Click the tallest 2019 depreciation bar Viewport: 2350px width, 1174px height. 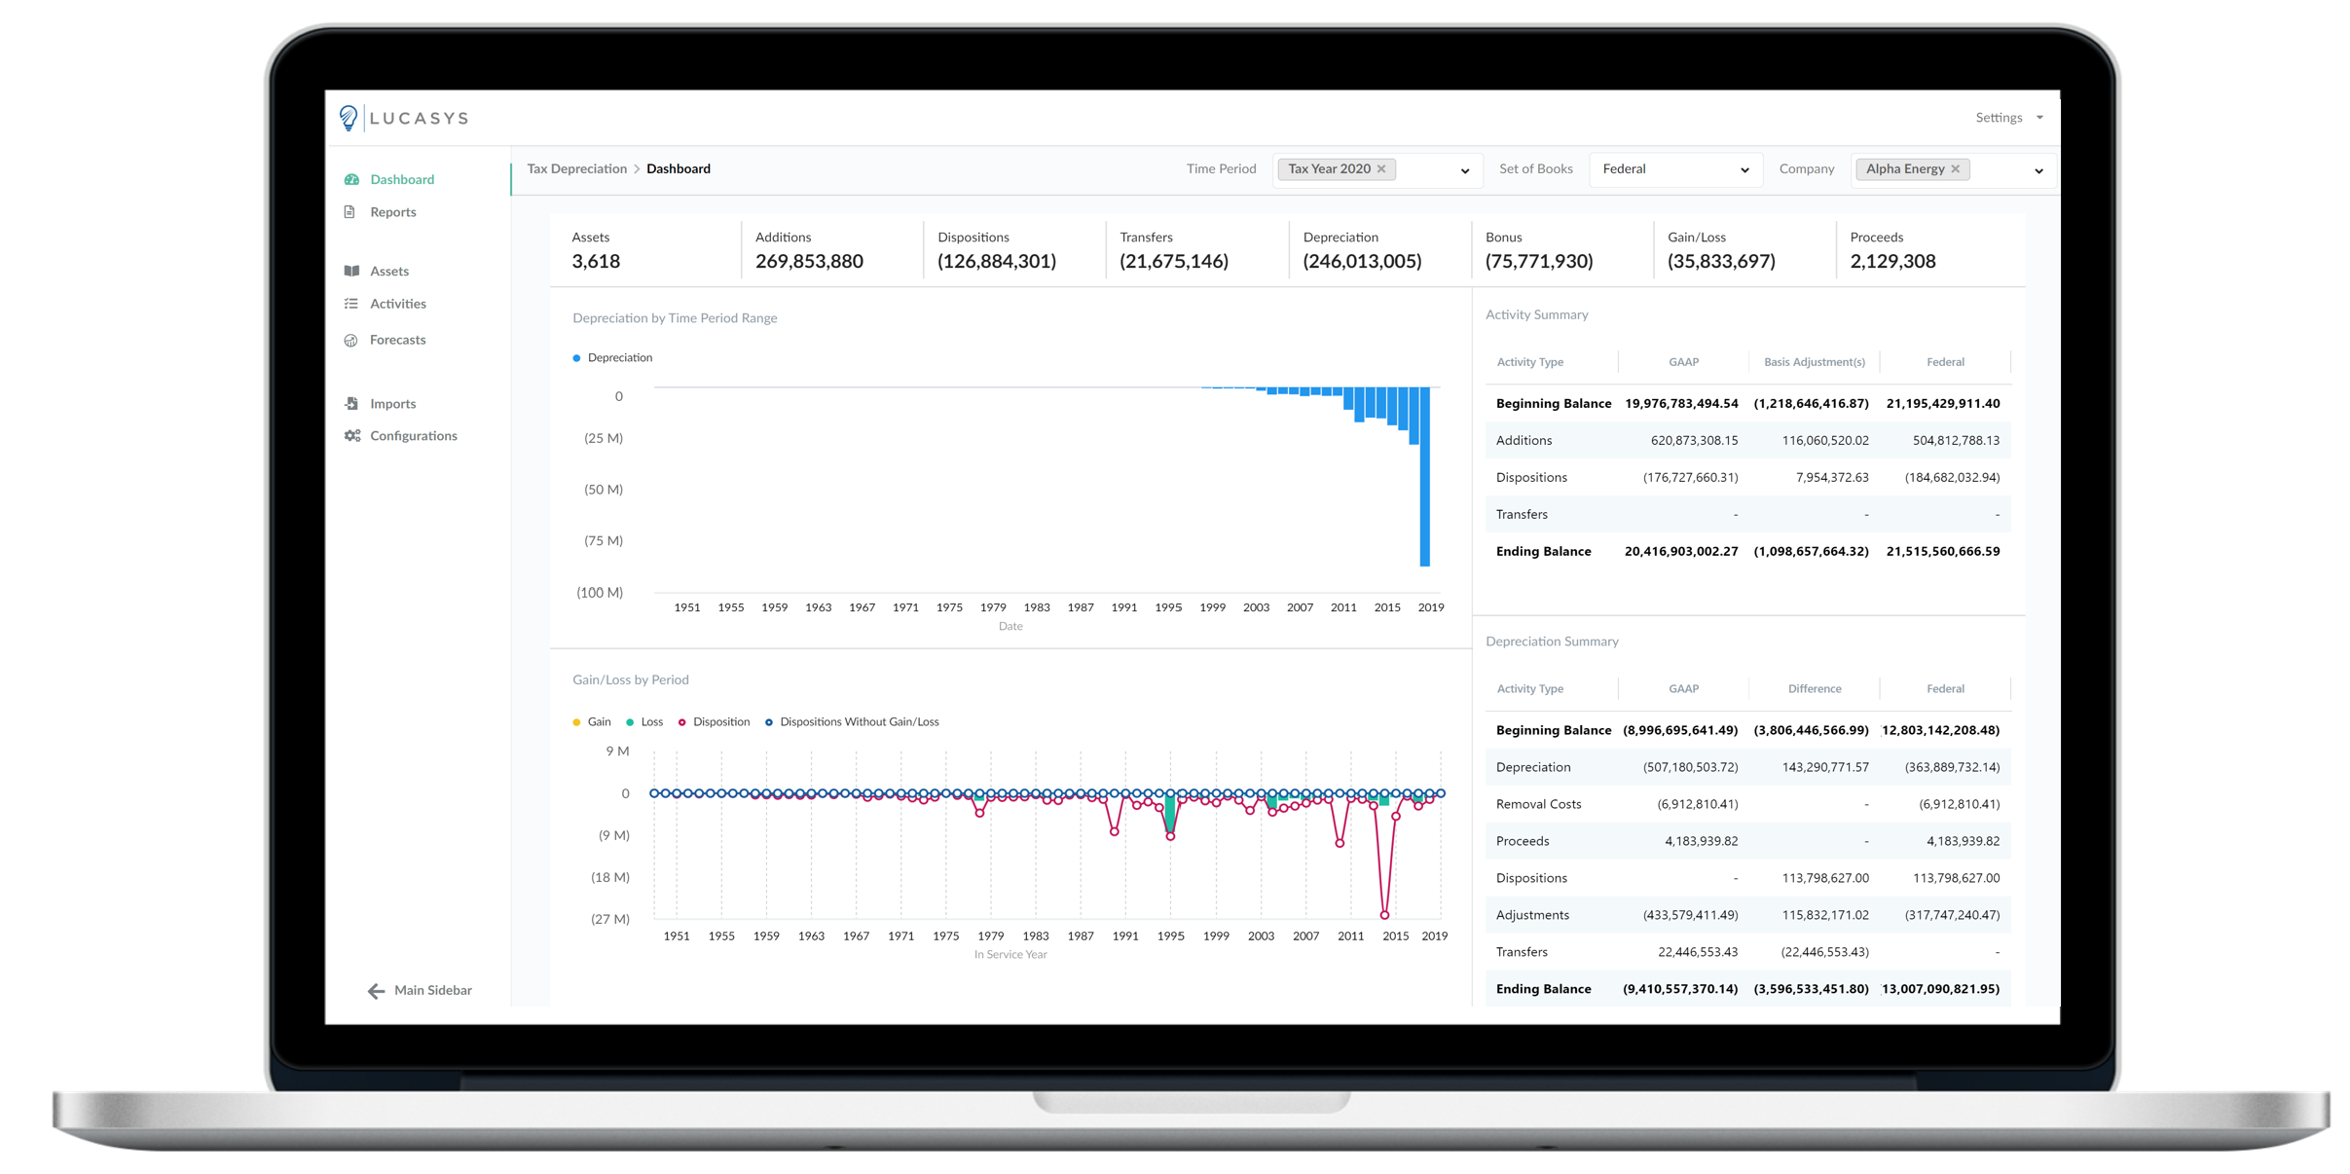(1424, 477)
